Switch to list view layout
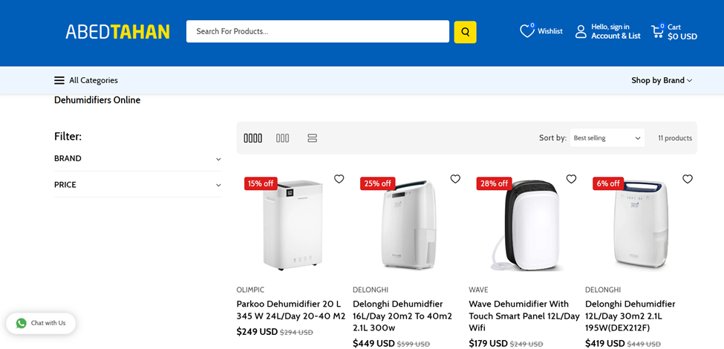Screen dimensions: 724x349 point(312,138)
